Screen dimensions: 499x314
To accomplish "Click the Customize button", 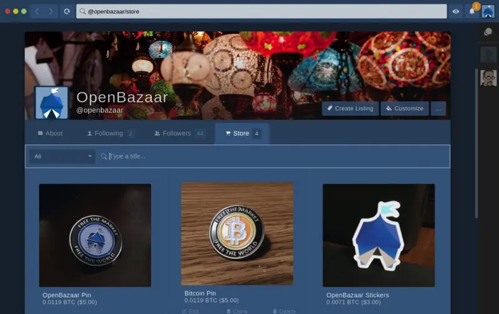I will 405,109.
